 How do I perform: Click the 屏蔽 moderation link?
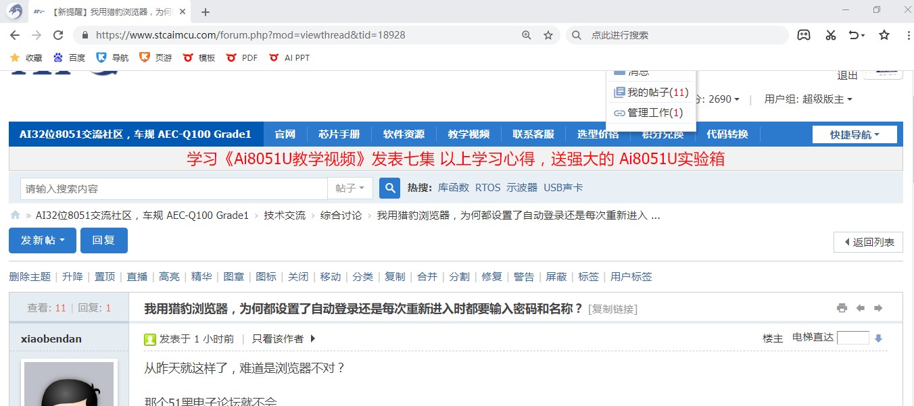click(556, 276)
